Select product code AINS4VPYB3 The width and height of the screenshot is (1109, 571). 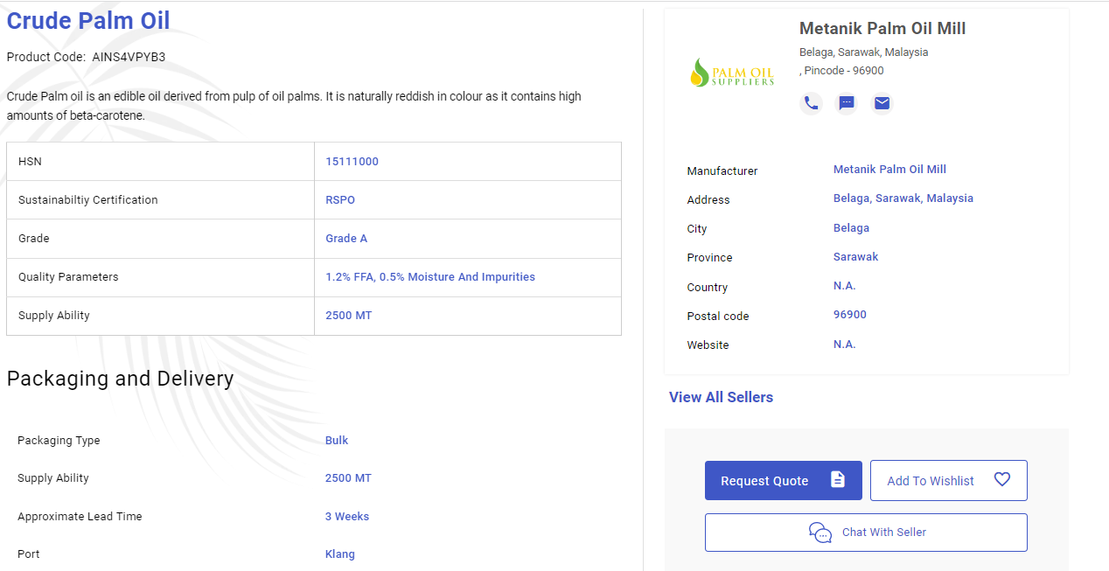(x=129, y=57)
